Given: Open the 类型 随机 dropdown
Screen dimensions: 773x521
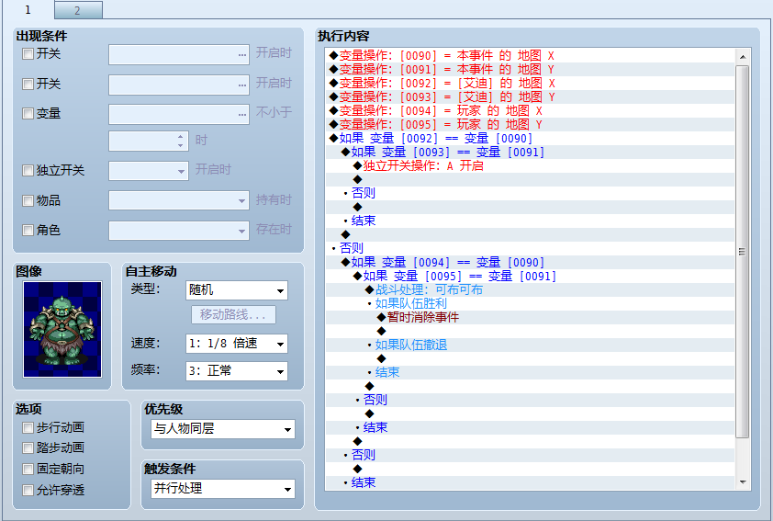Looking at the screenshot, I should click(x=237, y=290).
